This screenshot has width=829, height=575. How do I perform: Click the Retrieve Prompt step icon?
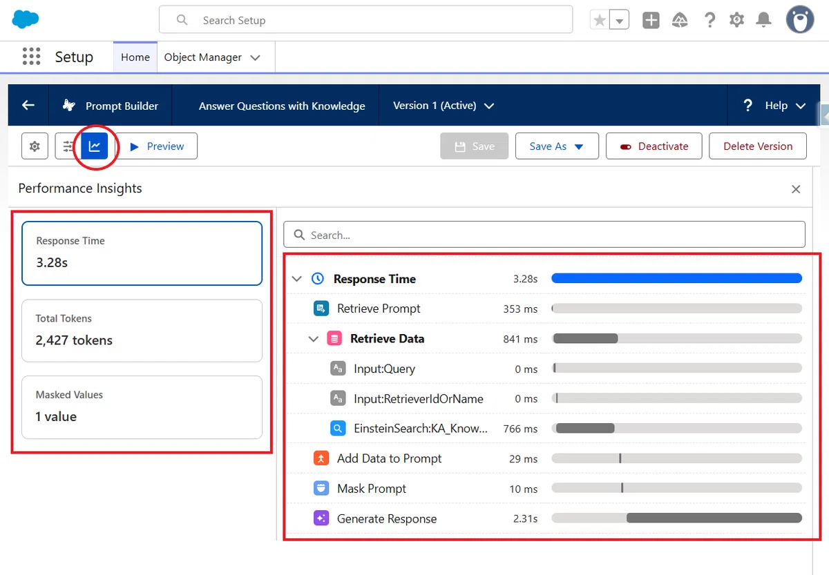pos(321,309)
